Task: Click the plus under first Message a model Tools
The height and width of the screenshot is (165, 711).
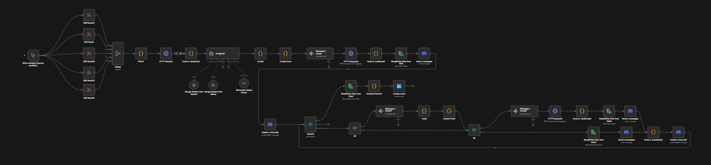Action: [329, 67]
